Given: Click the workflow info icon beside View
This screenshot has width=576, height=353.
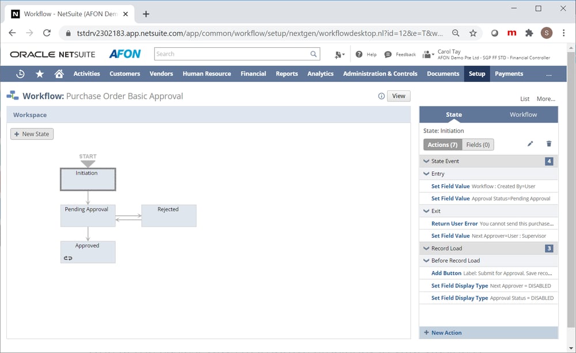Looking at the screenshot, I should pyautogui.click(x=381, y=96).
